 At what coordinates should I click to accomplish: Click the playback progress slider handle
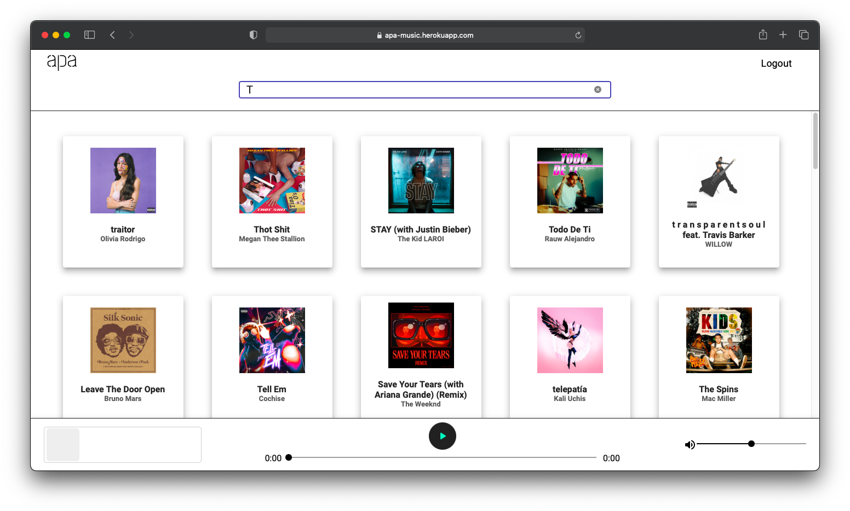[x=289, y=457]
